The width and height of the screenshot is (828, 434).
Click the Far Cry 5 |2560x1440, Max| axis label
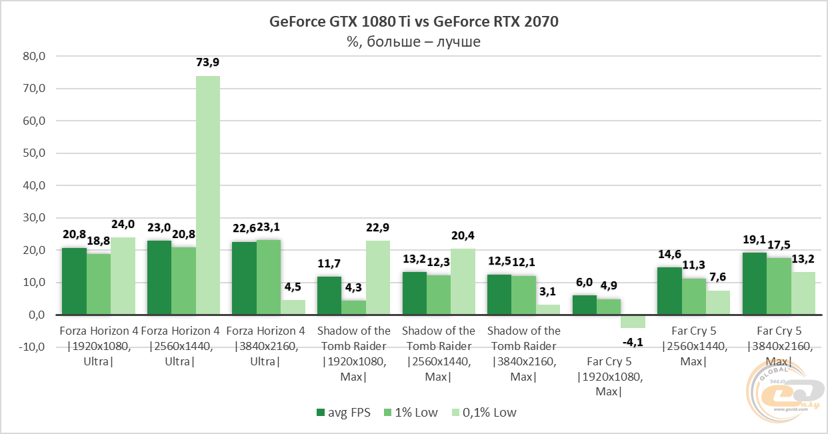[x=694, y=346]
